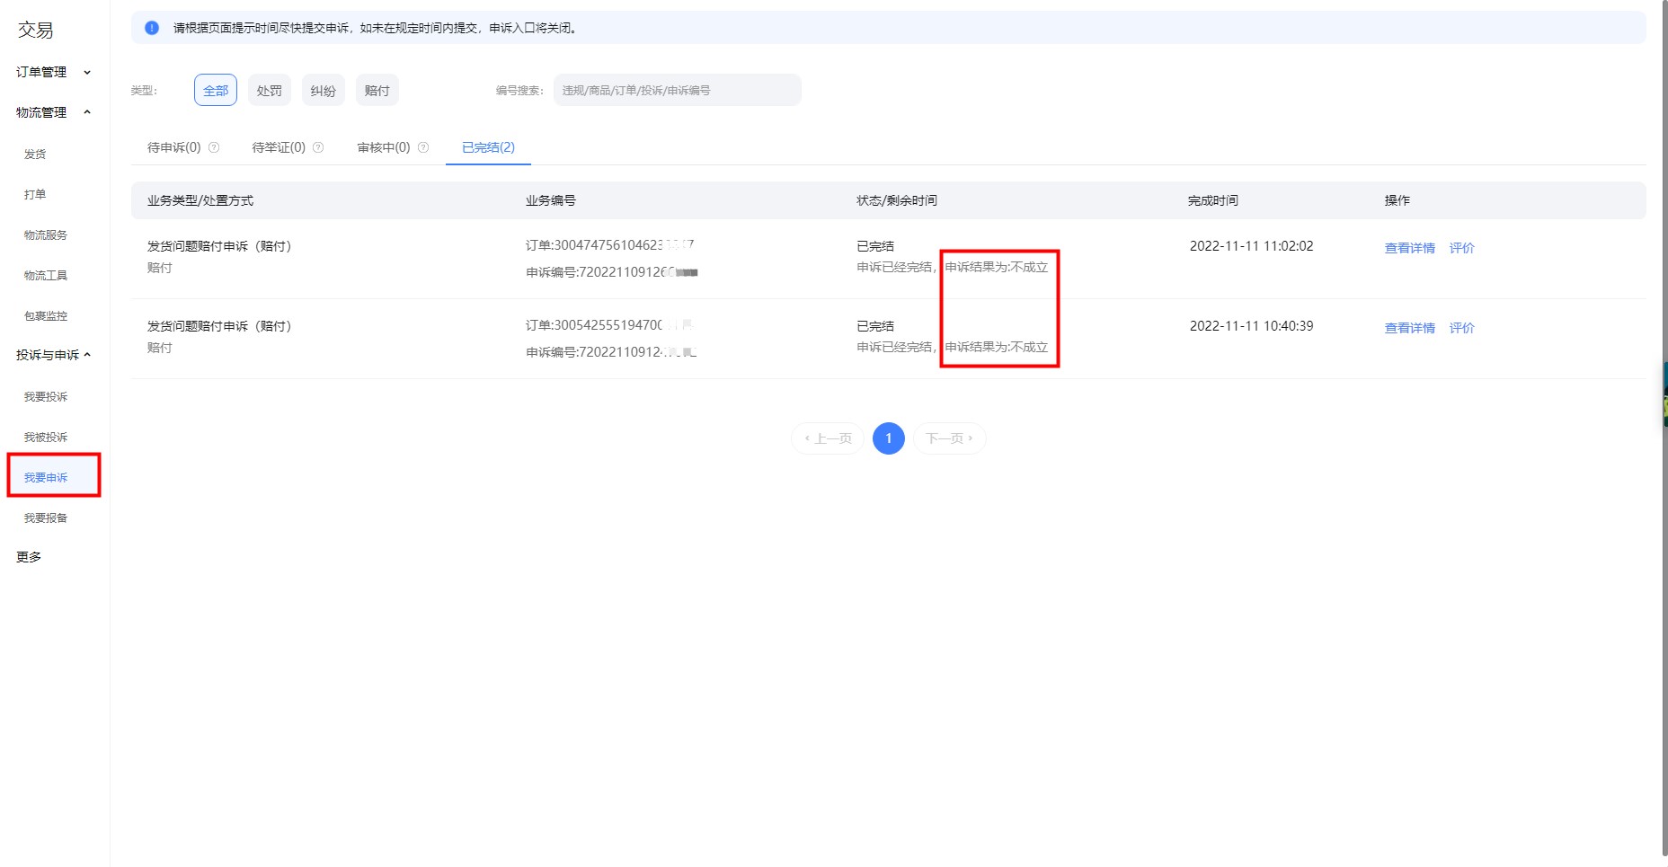Click the help icon beside 审核中 tab
This screenshot has width=1668, height=867.
coord(422,146)
